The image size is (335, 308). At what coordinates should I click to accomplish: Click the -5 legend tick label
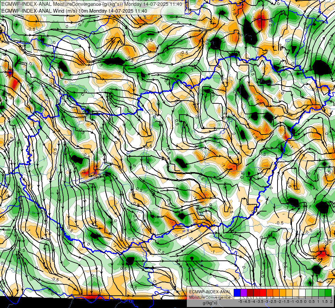point(240,301)
